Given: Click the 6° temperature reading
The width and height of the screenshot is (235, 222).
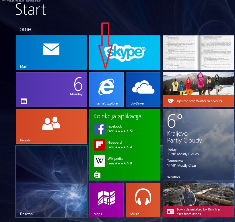Looking at the screenshot, I should [175, 121].
